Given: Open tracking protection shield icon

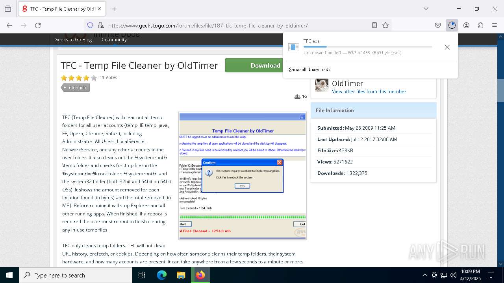Looking at the screenshot, I should 90,25.
